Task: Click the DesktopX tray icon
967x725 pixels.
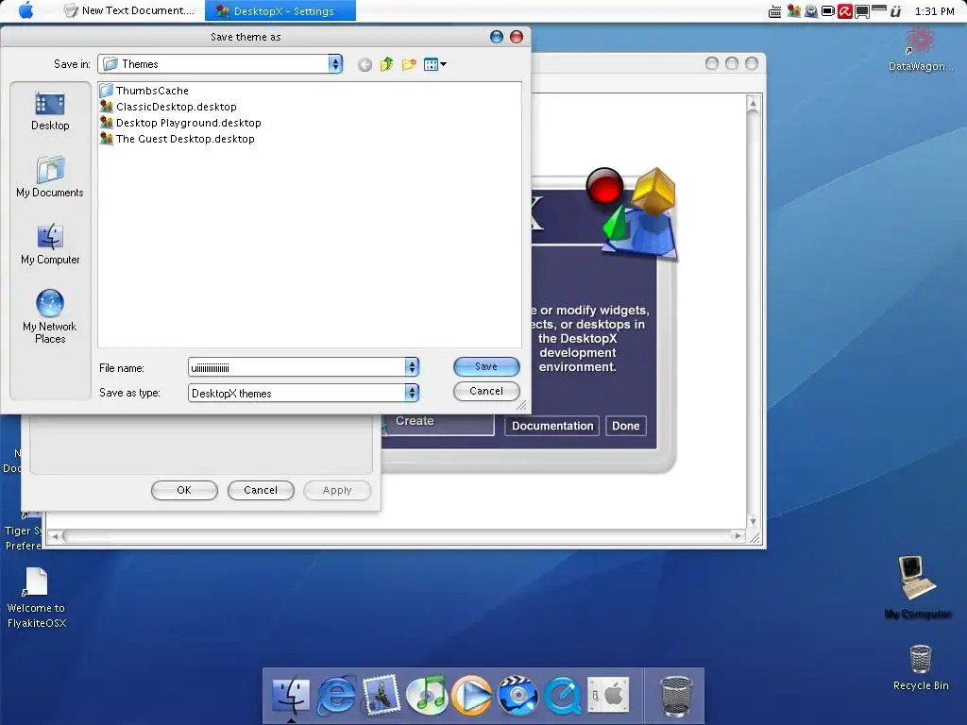Action: pos(793,11)
